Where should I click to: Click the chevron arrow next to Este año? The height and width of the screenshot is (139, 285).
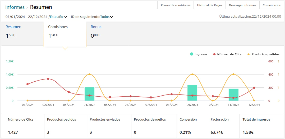65,17
